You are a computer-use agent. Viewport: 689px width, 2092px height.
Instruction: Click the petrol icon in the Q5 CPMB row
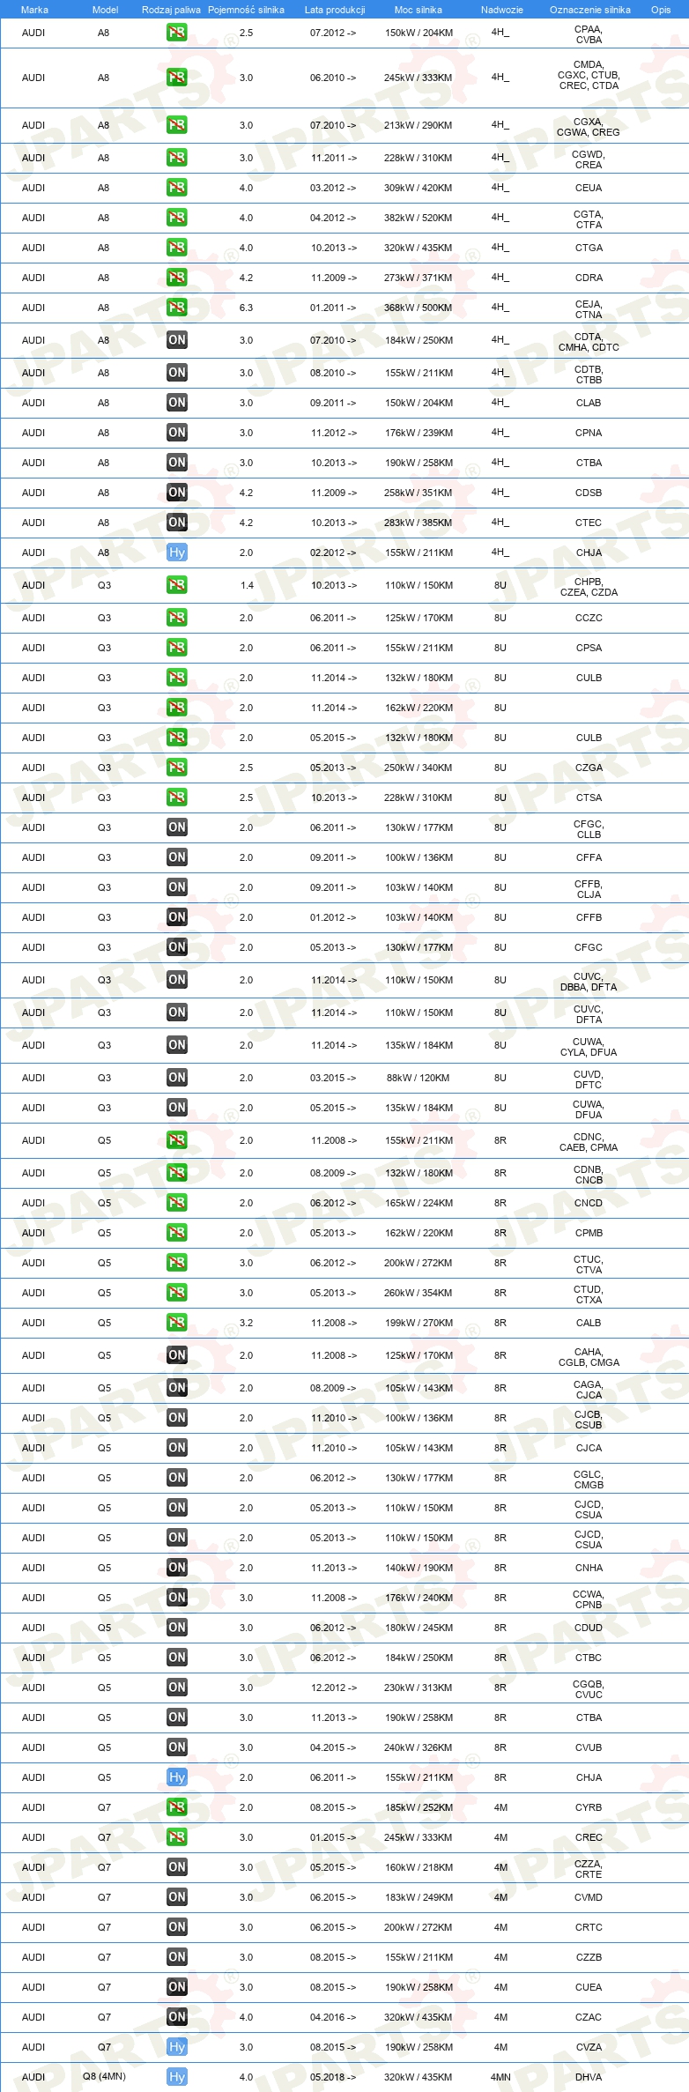coord(177,1233)
